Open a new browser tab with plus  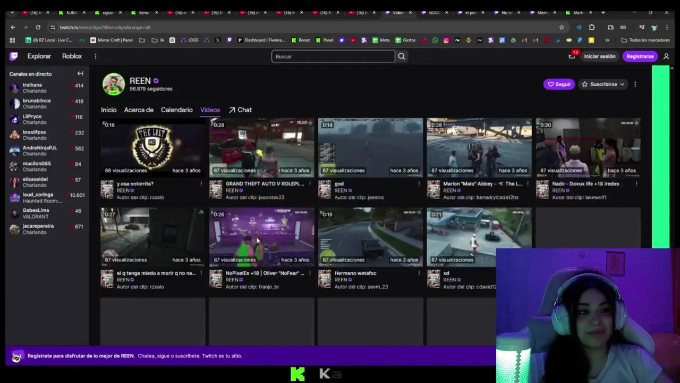coord(603,12)
